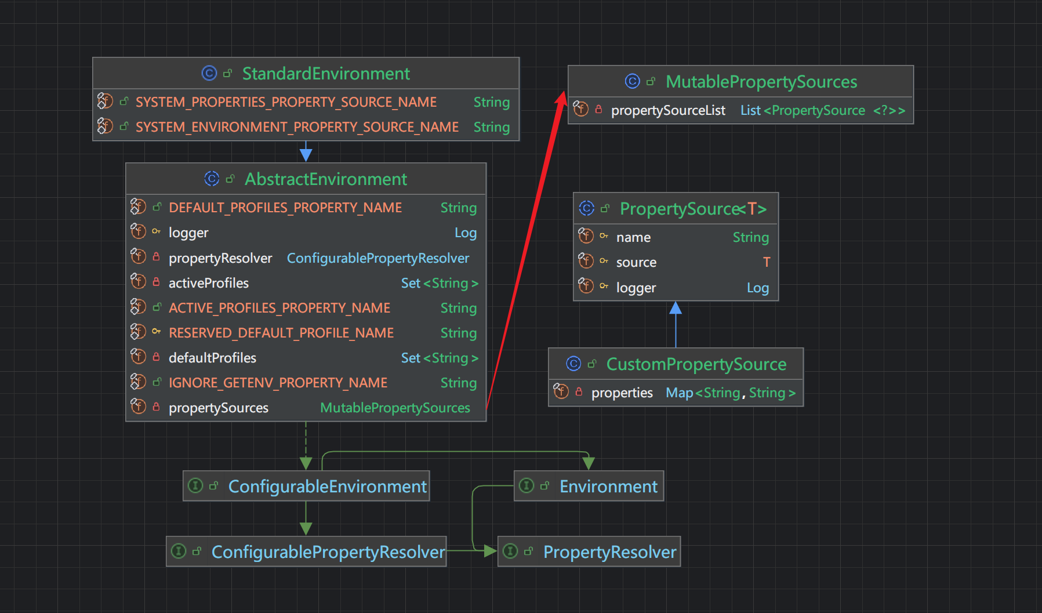
Task: Select the CustomPropertySource class title
Action: pyautogui.click(x=696, y=364)
